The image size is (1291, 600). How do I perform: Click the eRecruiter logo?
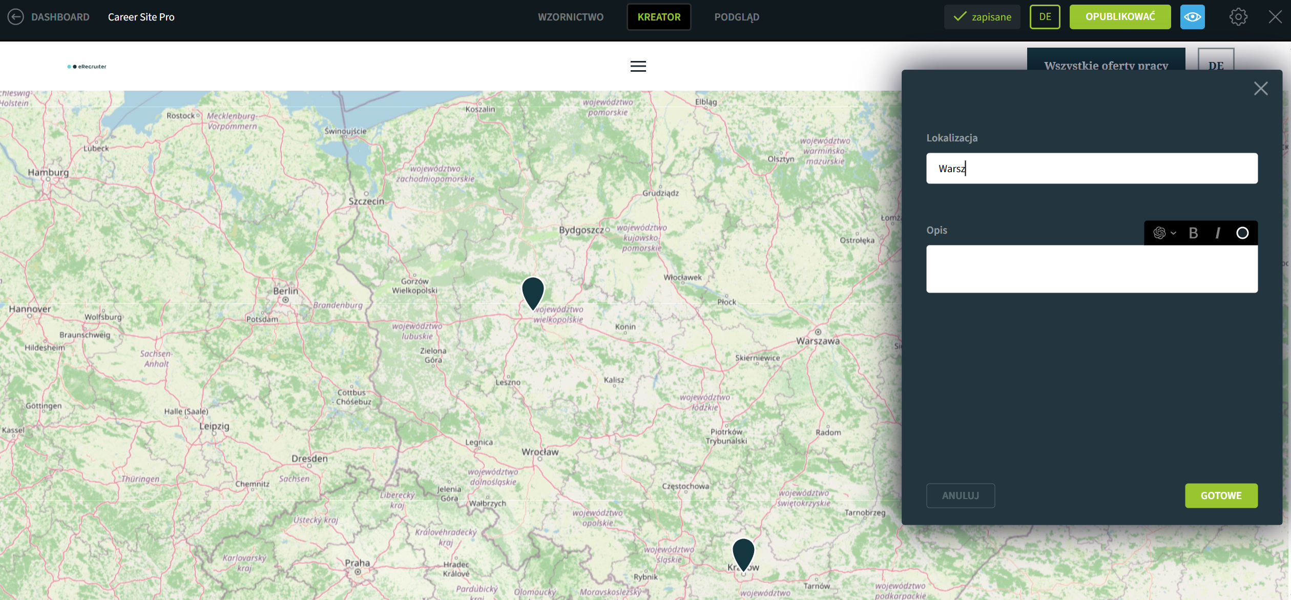tap(87, 67)
